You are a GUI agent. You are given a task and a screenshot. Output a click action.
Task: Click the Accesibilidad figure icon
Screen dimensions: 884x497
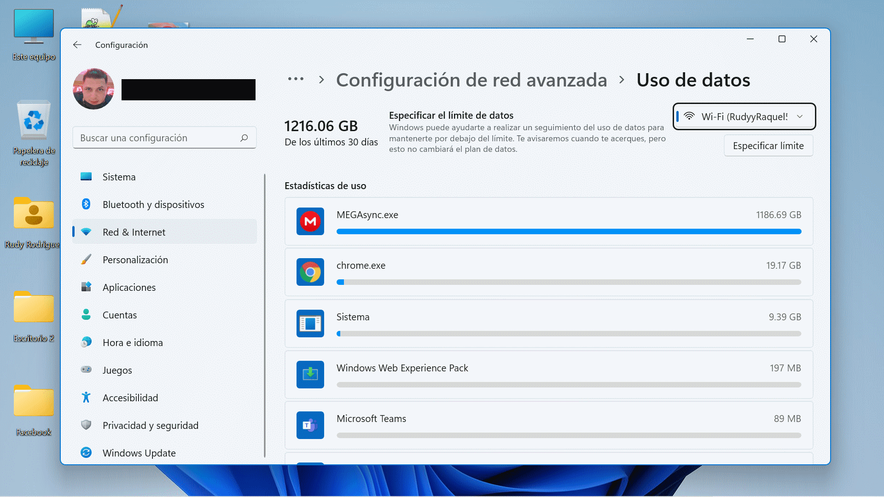86,397
